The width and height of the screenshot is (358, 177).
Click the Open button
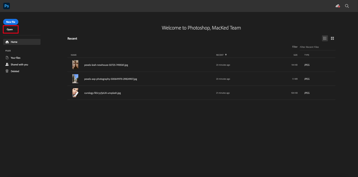(x=10, y=29)
